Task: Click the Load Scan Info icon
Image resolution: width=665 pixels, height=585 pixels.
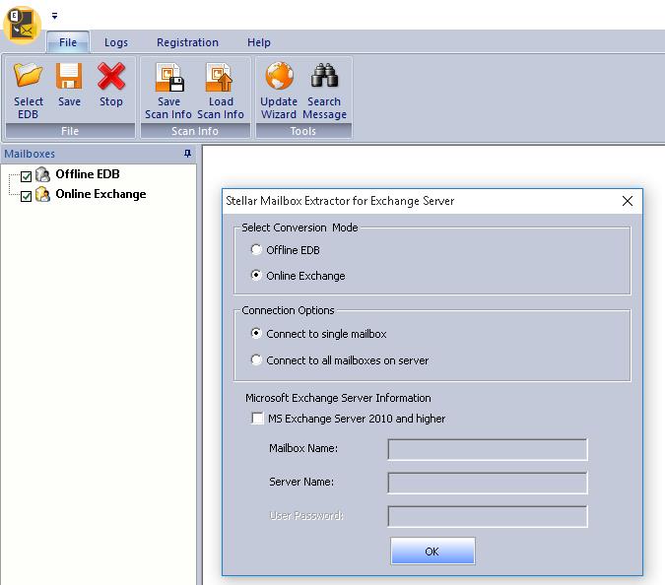Action: 220,77
